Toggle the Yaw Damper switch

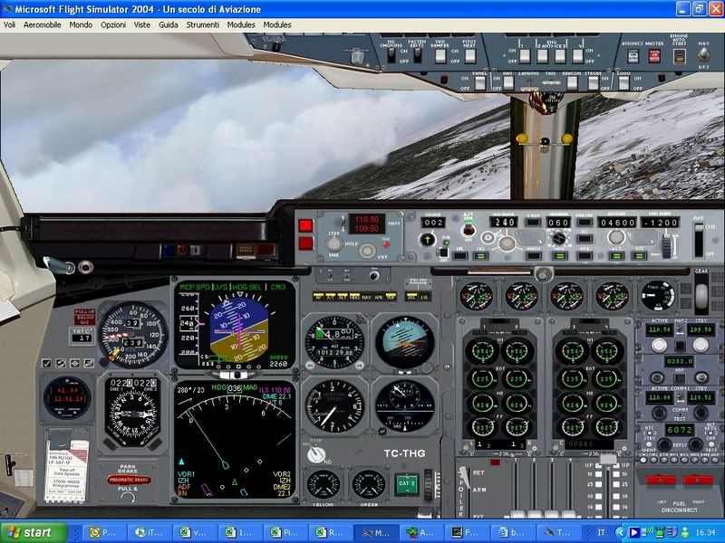tap(440, 56)
